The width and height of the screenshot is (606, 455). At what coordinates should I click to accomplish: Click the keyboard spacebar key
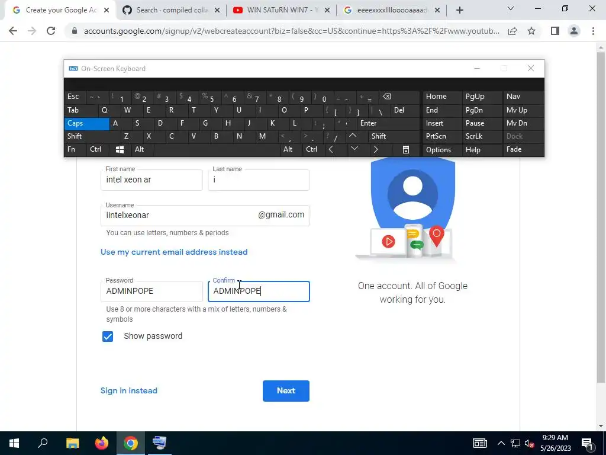217,150
